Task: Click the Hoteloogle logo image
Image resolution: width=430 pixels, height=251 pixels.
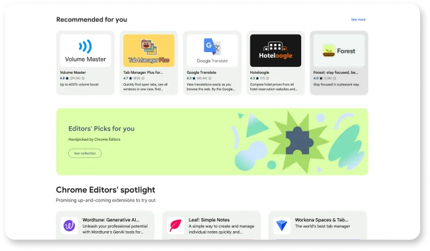Action: pos(275,50)
